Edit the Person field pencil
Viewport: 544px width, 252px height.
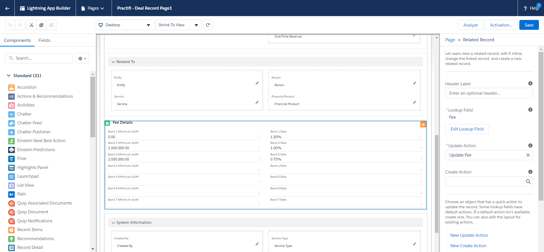coord(414,83)
